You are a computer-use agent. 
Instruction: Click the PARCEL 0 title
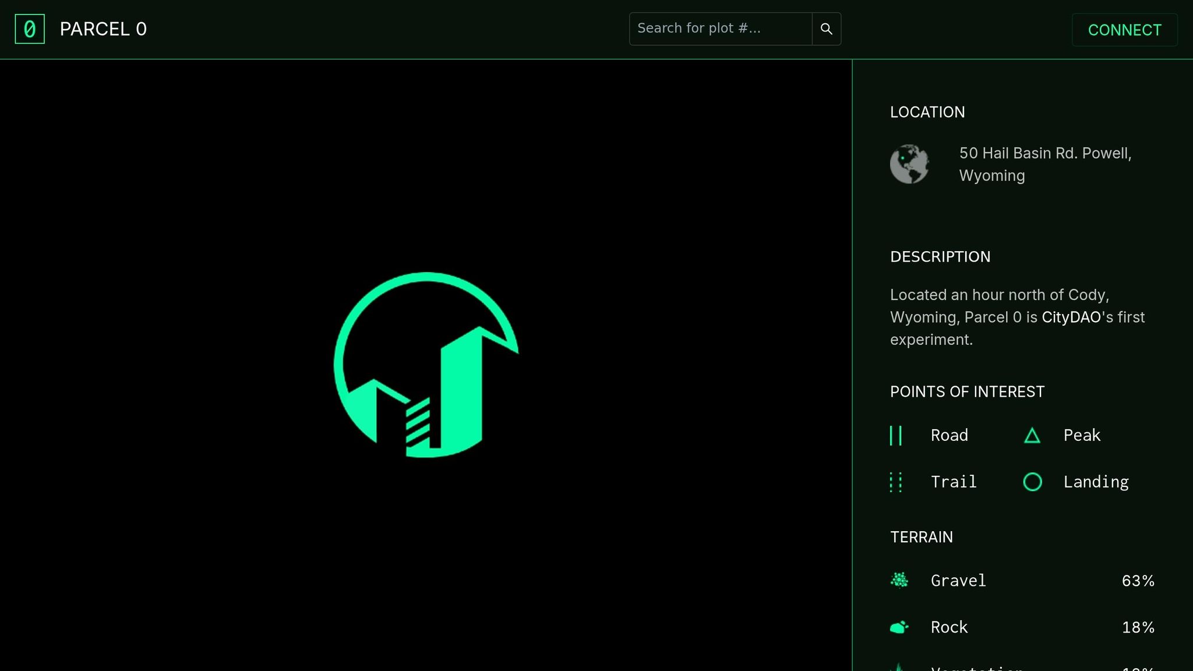tap(103, 29)
